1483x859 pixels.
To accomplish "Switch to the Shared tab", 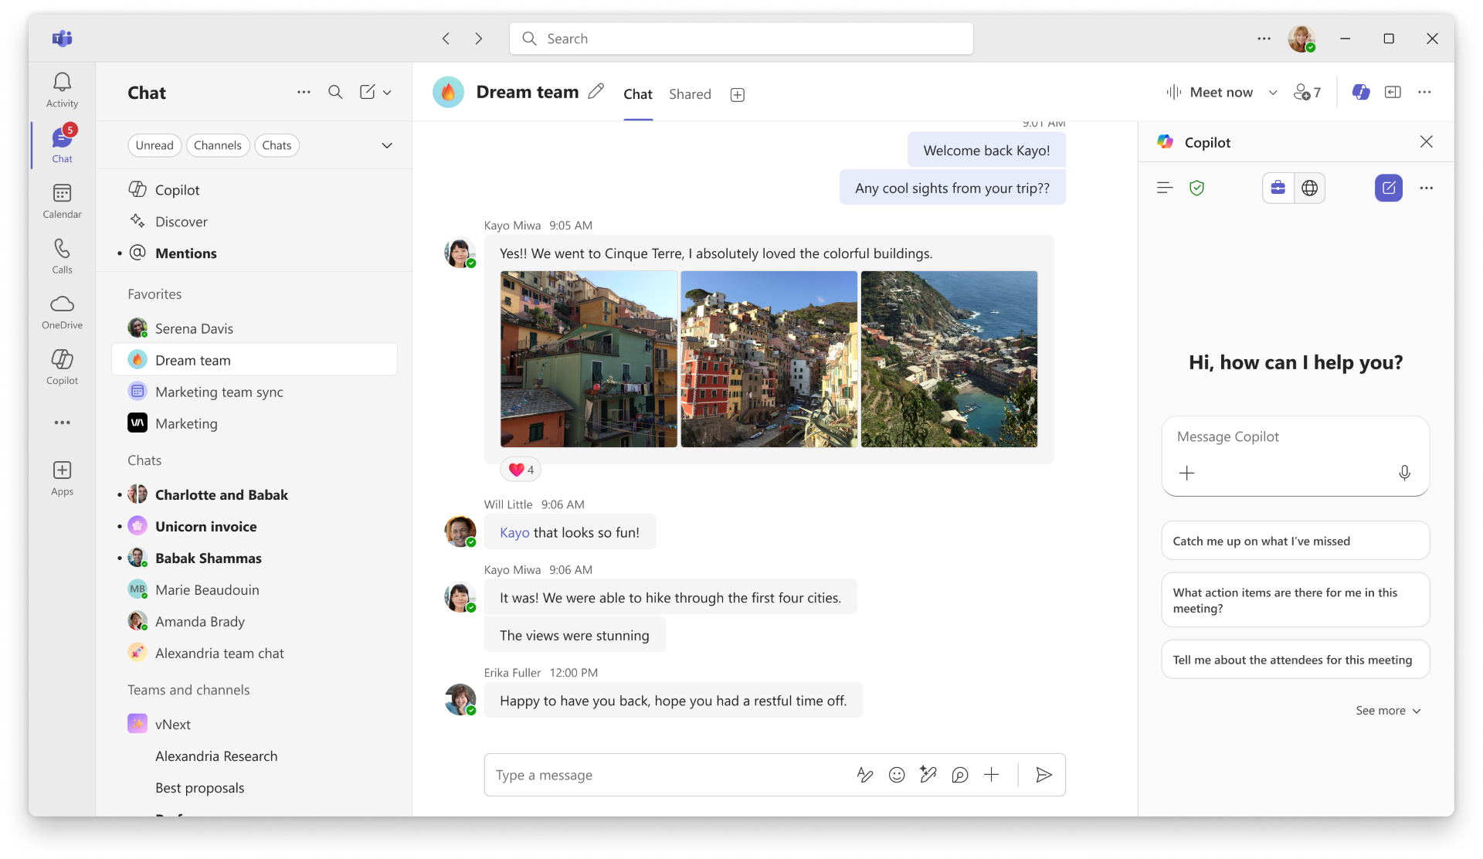I will [x=690, y=94].
